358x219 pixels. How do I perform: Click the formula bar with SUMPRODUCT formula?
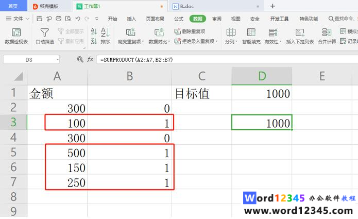[x=227, y=60]
